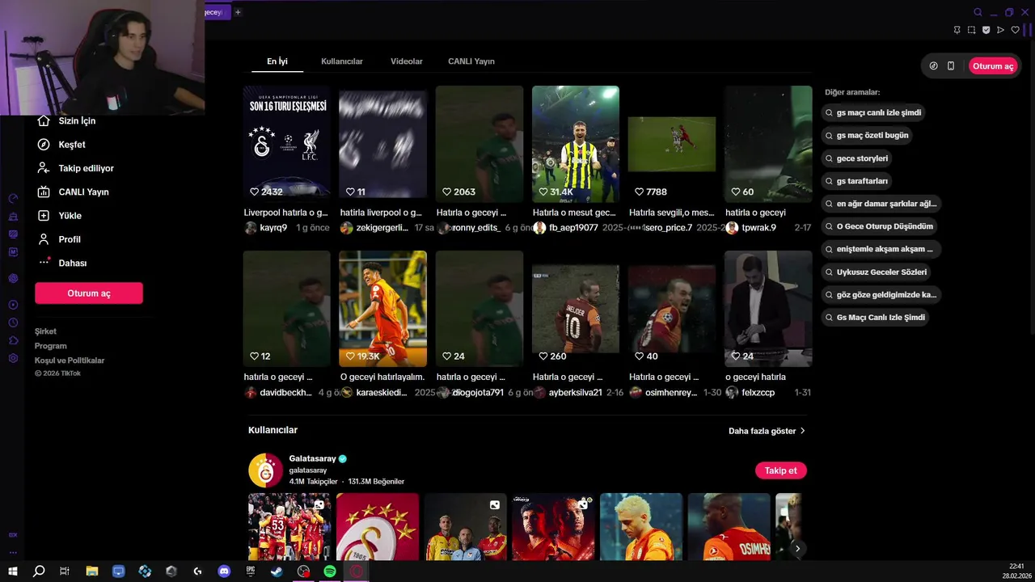Open the settings gear in Opera sidebar

point(13,358)
